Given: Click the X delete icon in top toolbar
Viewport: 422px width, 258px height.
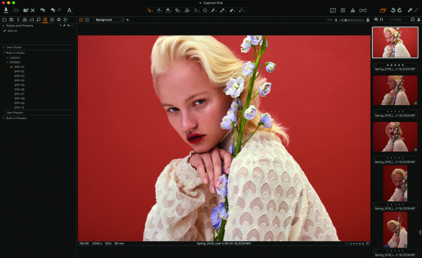Looking at the screenshot, I should pyautogui.click(x=32, y=10).
